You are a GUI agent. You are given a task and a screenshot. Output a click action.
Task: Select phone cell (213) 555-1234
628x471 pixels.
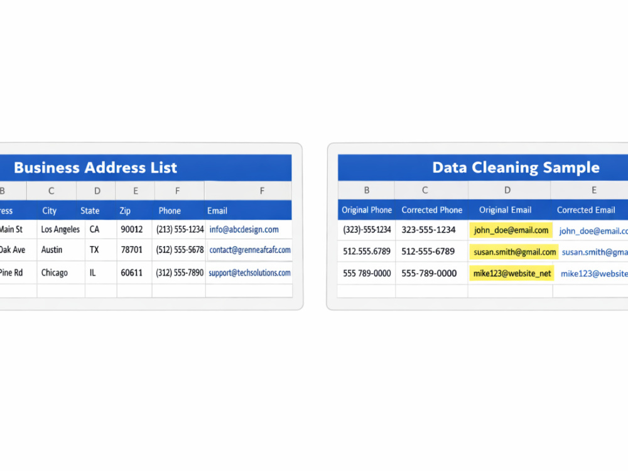[179, 229]
